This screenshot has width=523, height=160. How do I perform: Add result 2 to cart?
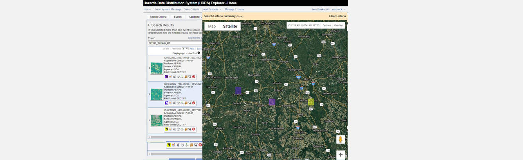pos(190,103)
